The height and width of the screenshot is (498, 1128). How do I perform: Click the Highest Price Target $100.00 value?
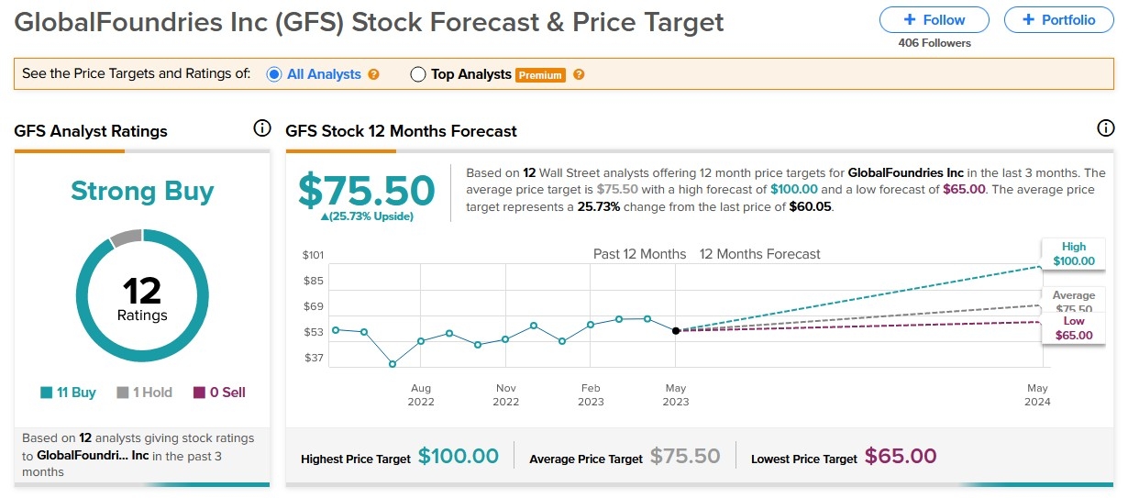pyautogui.click(x=458, y=457)
